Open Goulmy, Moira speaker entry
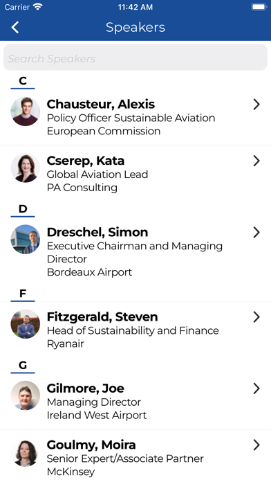 (135, 456)
